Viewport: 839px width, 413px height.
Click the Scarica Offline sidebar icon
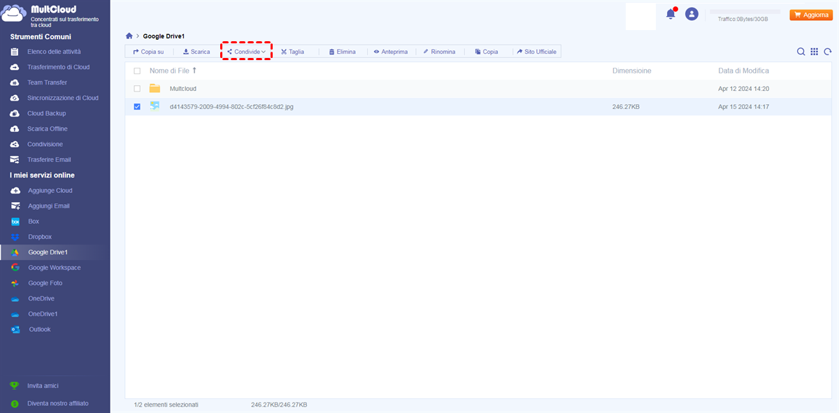point(15,129)
